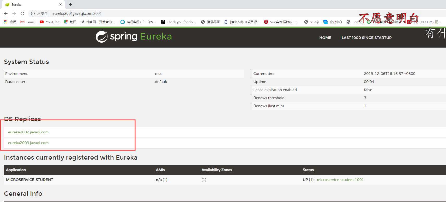The image size is (446, 202).
Task: Click the Spring Eureka logo
Action: coord(134,37)
